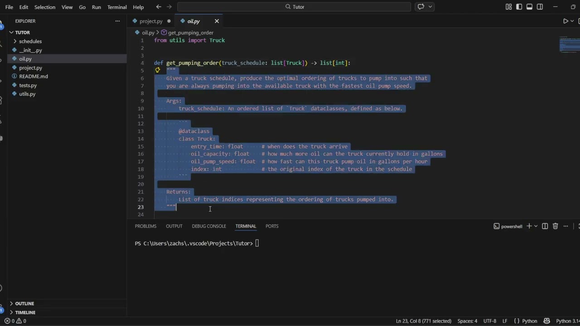
Task: Change end of line sequence LF
Action: pyautogui.click(x=505, y=321)
